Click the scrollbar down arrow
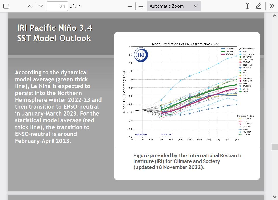278x200 pixels. [x=275, y=197]
